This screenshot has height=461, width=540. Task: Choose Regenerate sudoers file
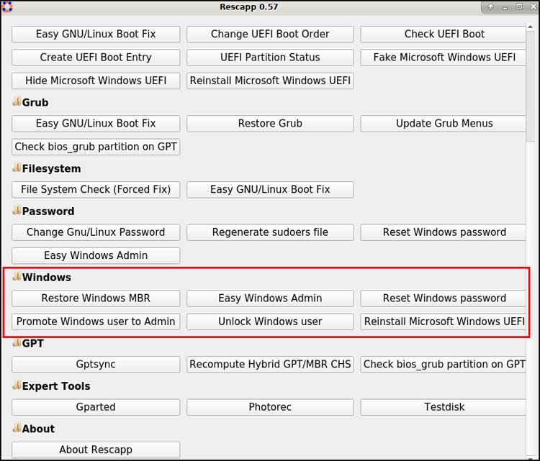[x=270, y=232]
